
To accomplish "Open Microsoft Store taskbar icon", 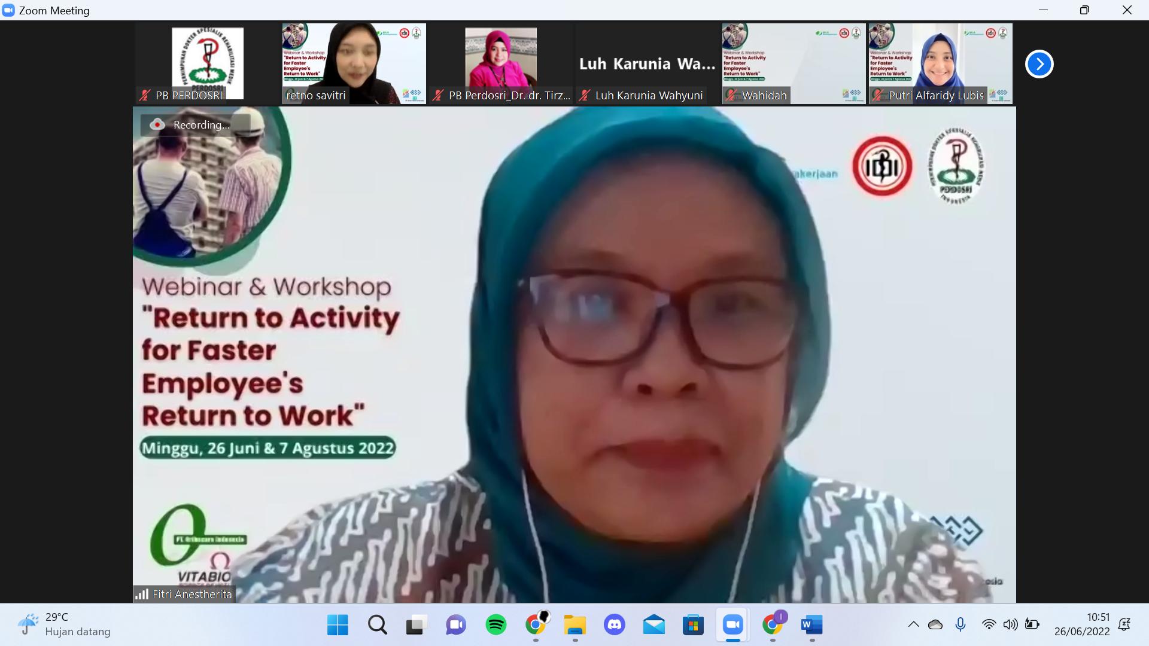I will pyautogui.click(x=693, y=625).
